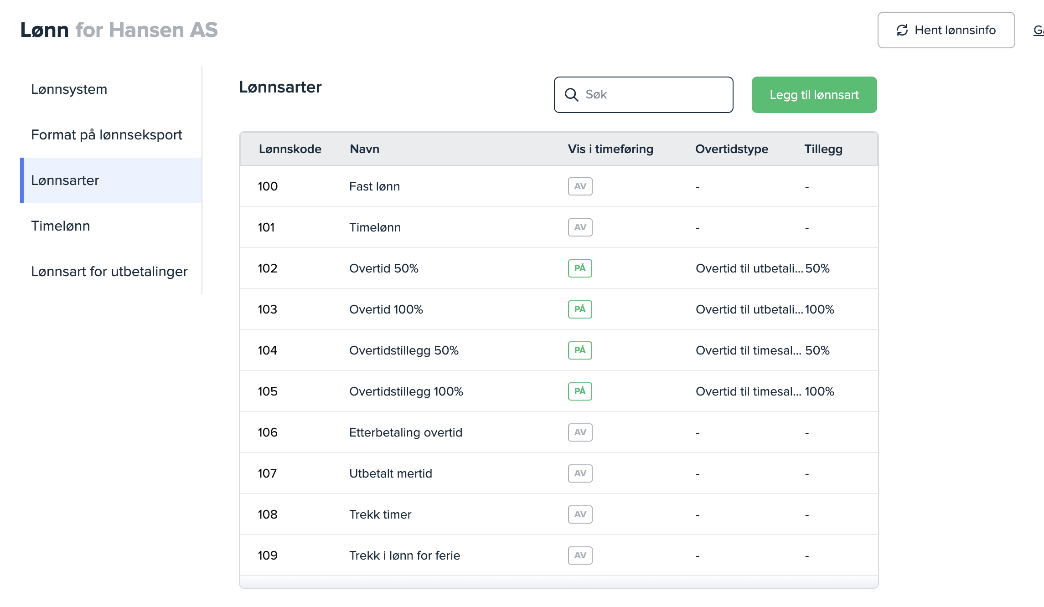Disable PÅ badge for Overtid 50%
The image size is (1044, 607).
coord(580,268)
